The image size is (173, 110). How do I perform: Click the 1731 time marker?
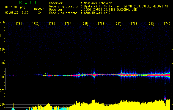(x=19, y=23)
